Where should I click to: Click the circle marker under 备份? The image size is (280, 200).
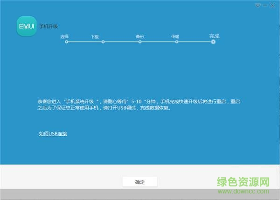140,41
